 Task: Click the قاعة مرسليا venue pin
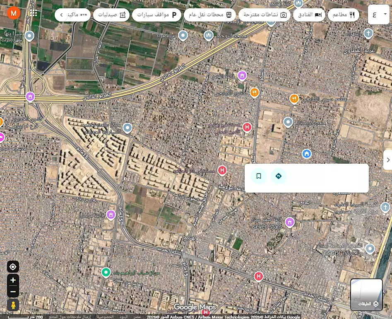click(x=111, y=215)
